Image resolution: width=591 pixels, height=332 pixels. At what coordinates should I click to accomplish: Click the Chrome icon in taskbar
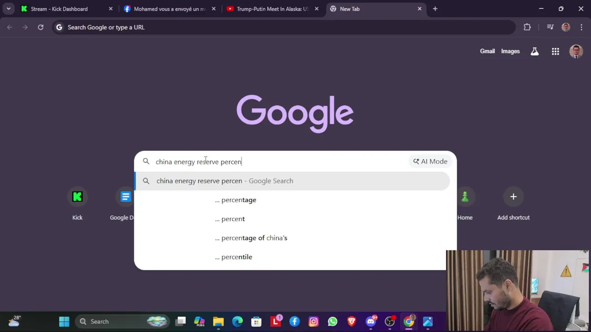point(409,321)
